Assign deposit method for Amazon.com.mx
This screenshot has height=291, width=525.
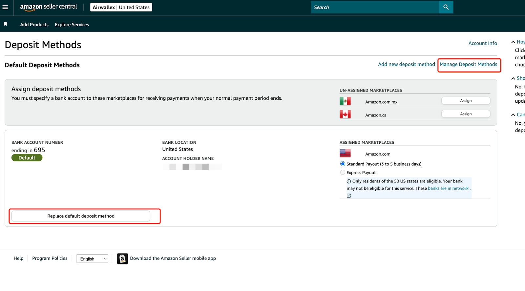pos(466,101)
